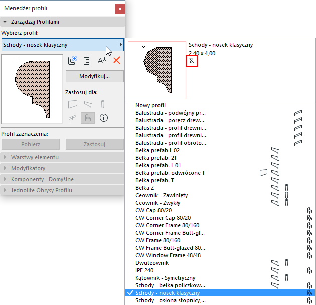
Task: Click the New profile icon with plus
Action: [x=73, y=60]
